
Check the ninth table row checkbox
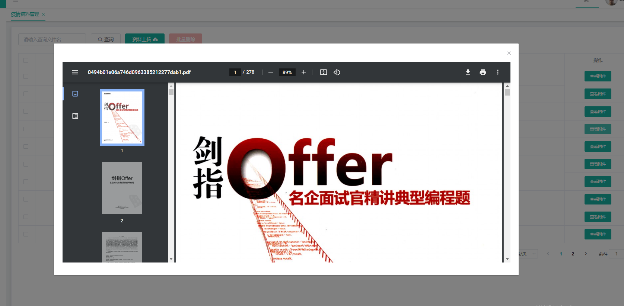click(x=26, y=216)
